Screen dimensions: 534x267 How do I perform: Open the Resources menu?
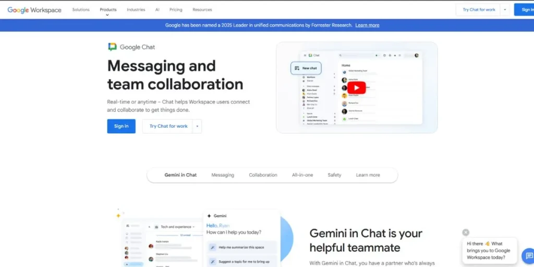coord(202,9)
